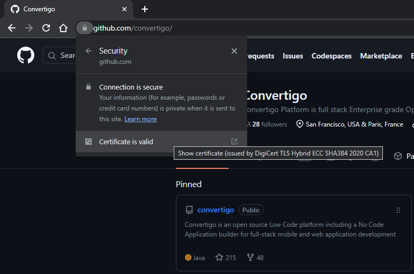The width and height of the screenshot is (414, 274).
Task: Open a new browser tab
Action: coord(145,9)
